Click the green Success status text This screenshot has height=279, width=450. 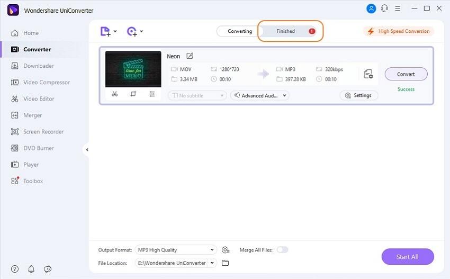pos(406,89)
